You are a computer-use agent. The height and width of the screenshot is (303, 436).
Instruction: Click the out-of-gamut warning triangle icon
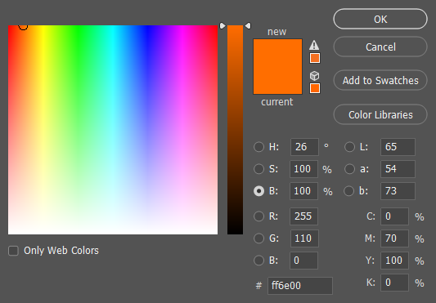coord(314,45)
